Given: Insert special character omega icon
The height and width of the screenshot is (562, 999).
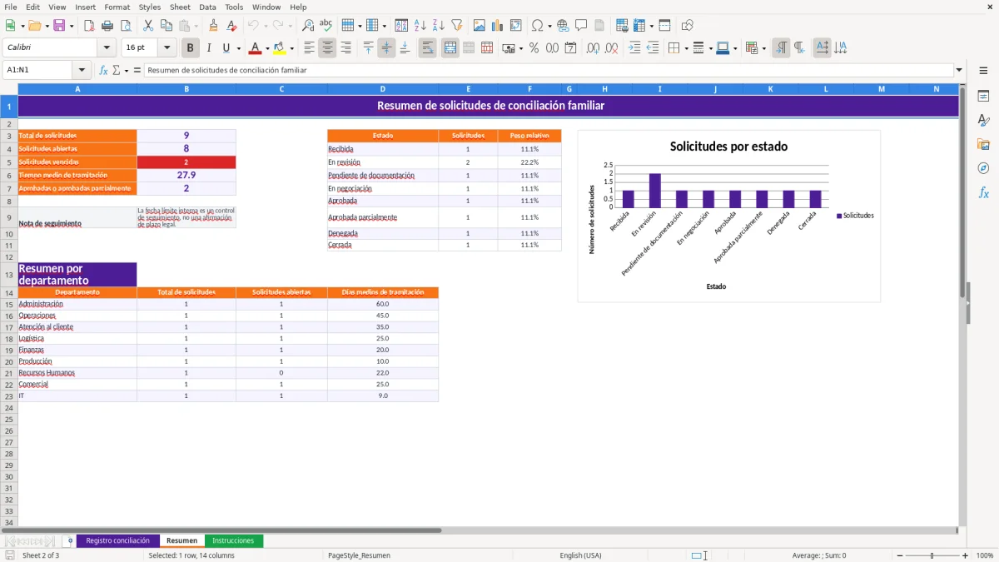Looking at the screenshot, I should [538, 26].
